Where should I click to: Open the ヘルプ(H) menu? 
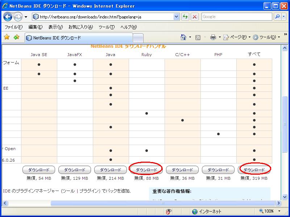tap(129, 27)
